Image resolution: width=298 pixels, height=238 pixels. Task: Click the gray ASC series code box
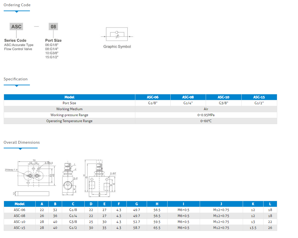pyautogui.click(x=16, y=27)
